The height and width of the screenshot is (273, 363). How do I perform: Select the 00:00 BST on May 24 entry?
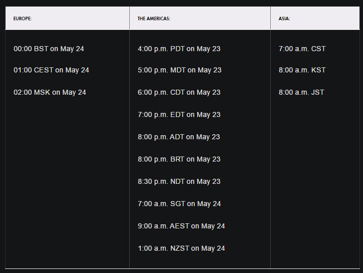49,49
